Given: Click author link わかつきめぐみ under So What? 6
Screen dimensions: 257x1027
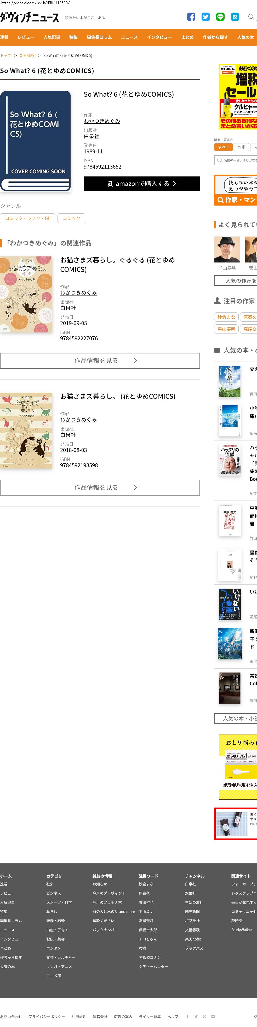Looking at the screenshot, I should coord(102,121).
